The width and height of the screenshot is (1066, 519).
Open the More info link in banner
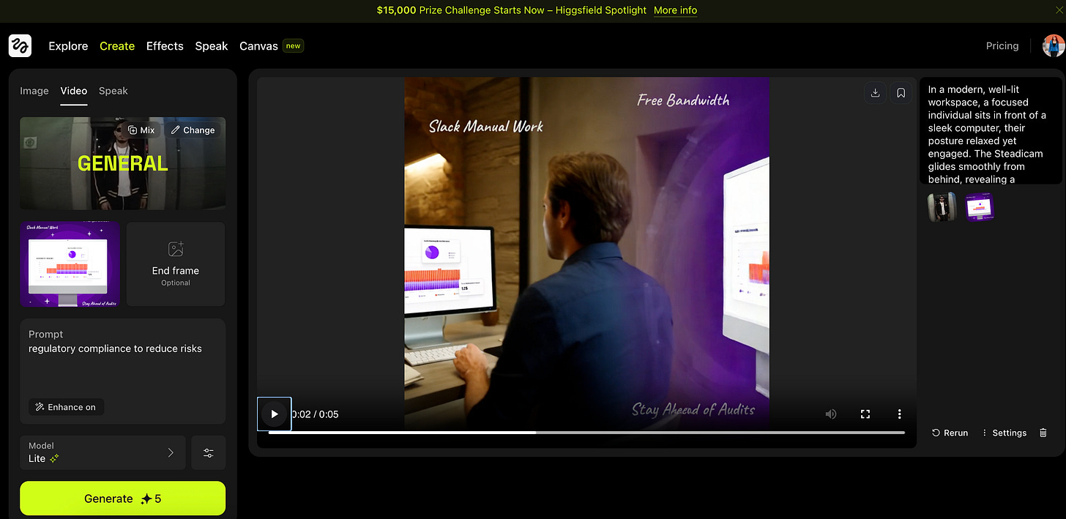(675, 10)
